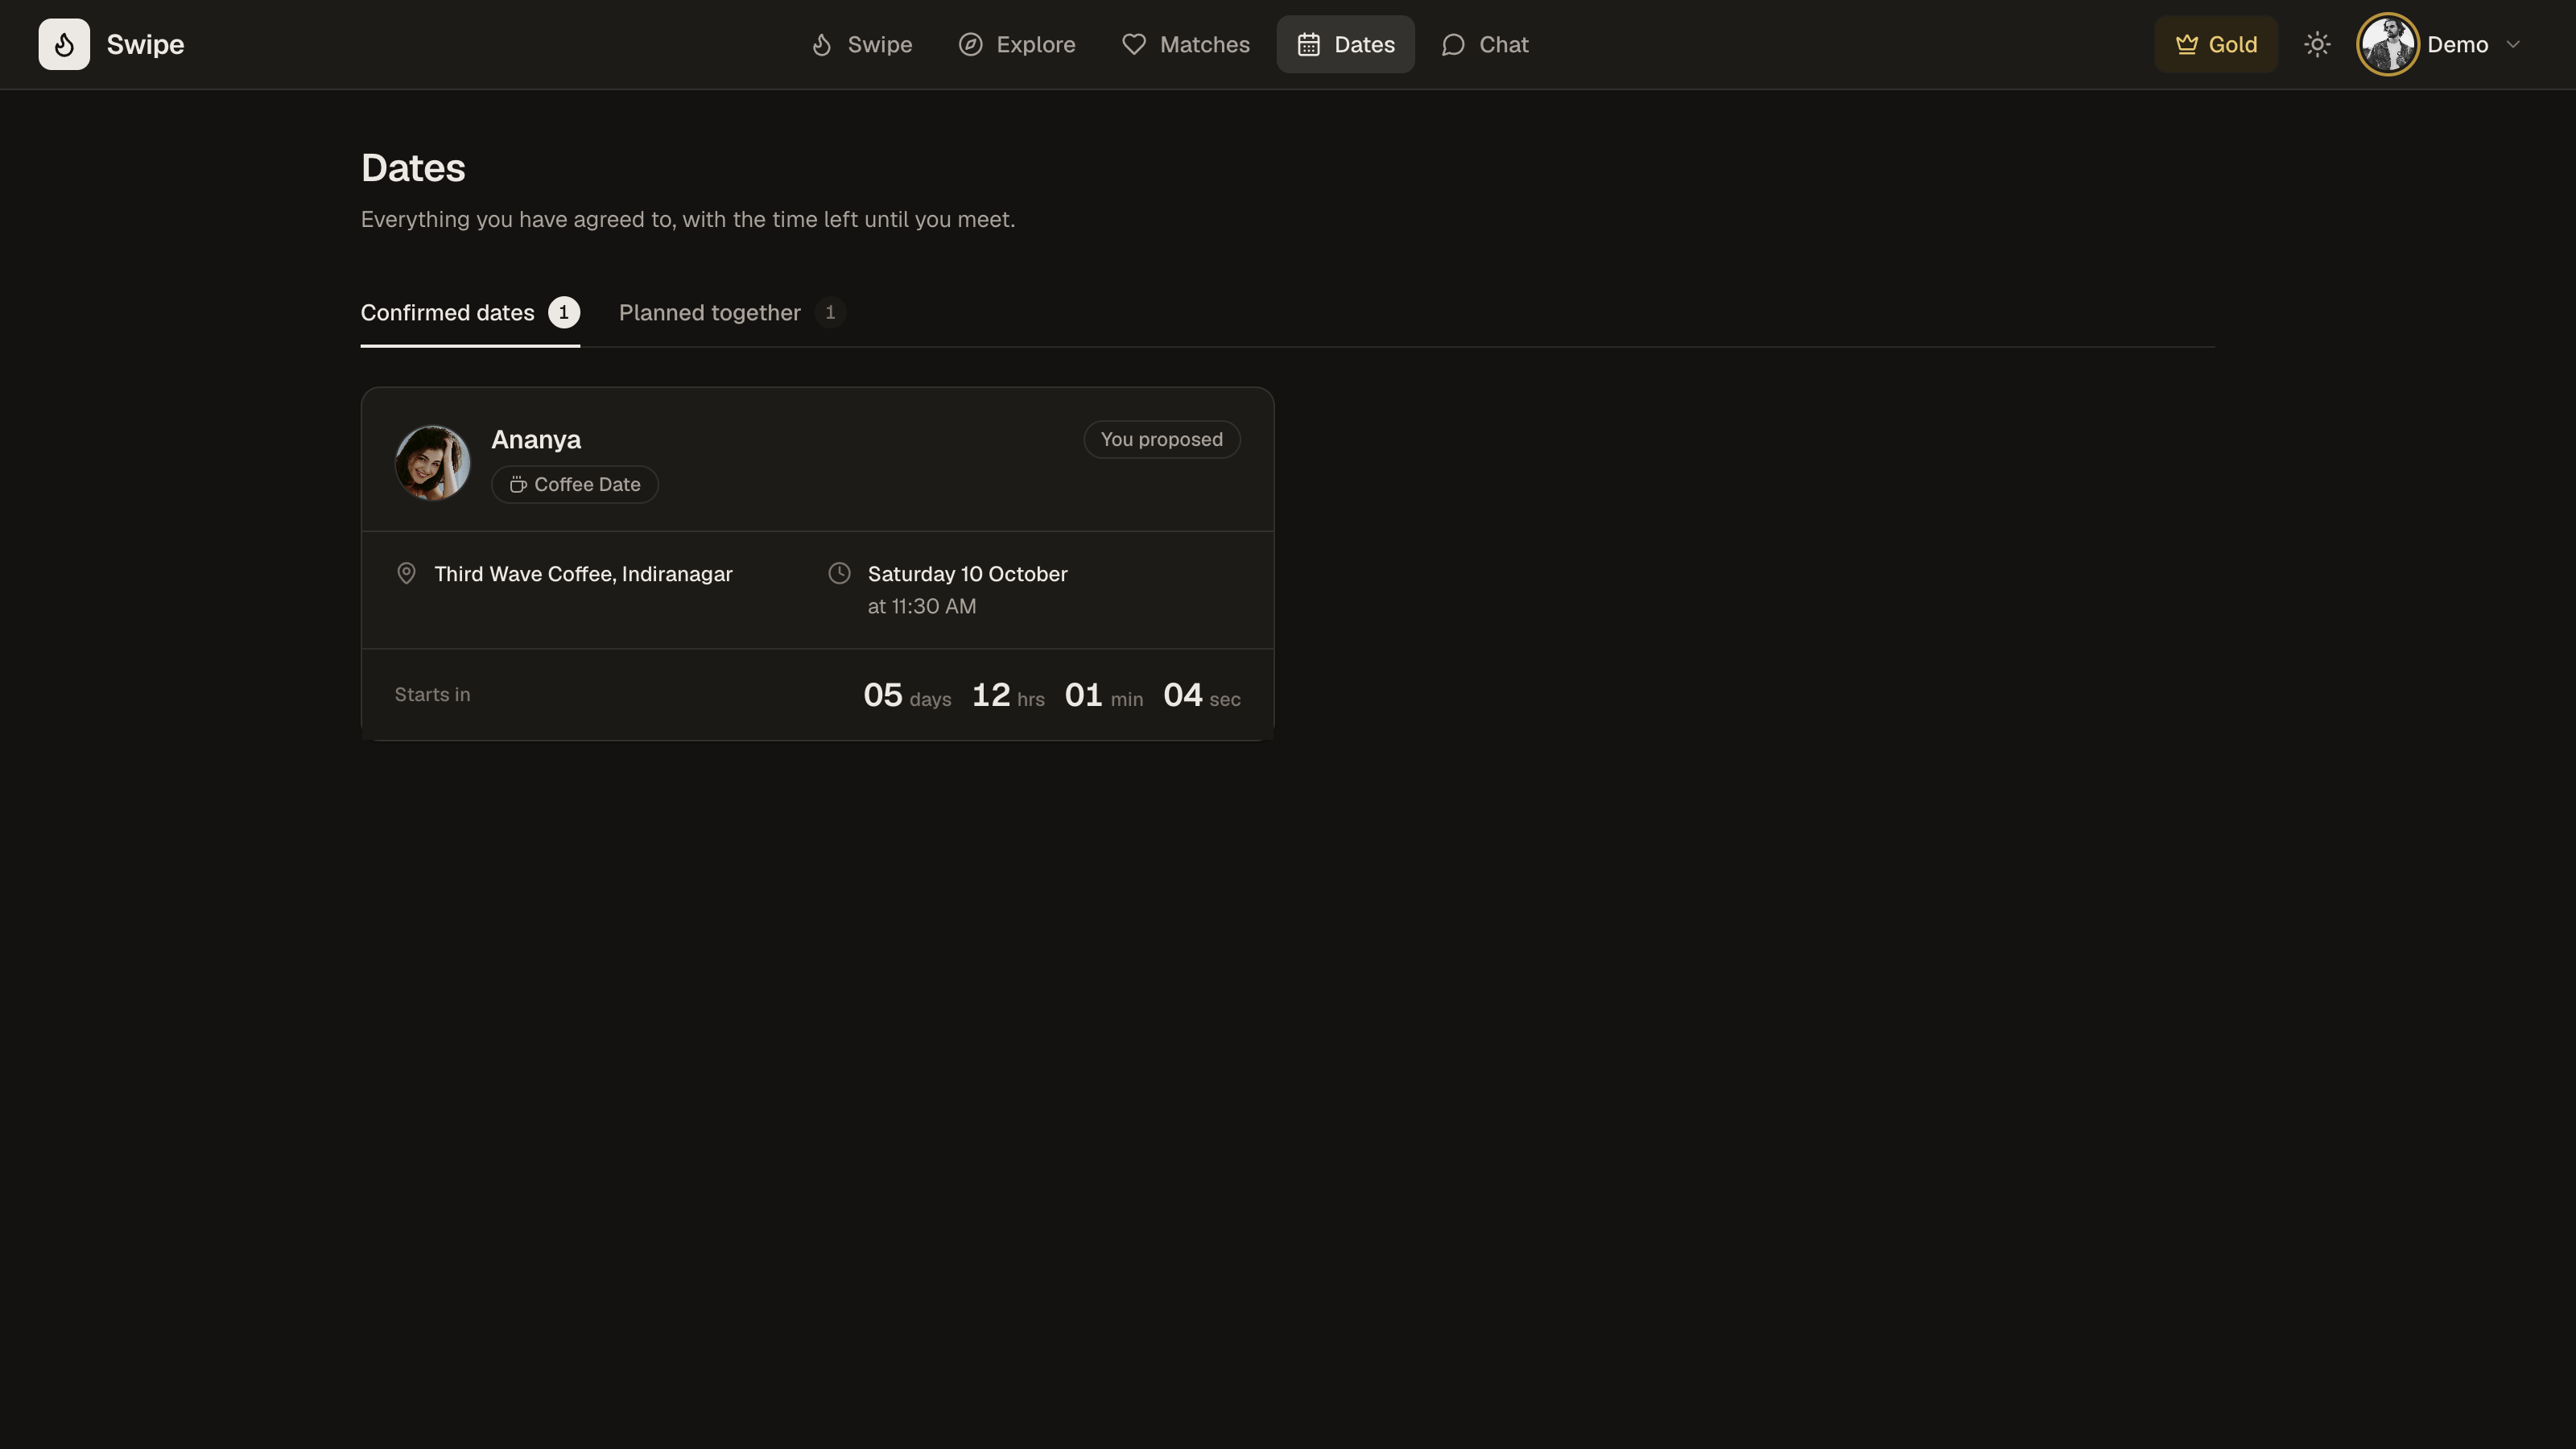Click the Dates page heading
Image resolution: width=2576 pixels, height=1449 pixels.
[x=413, y=168]
